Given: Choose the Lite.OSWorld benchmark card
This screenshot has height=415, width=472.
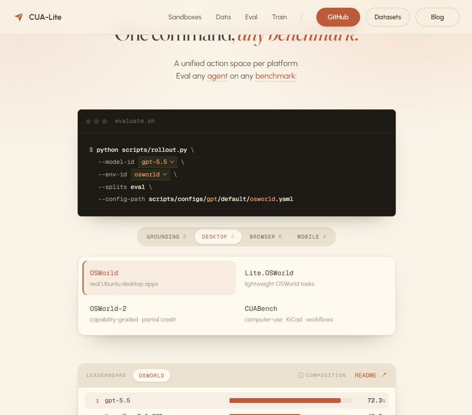Looking at the screenshot, I should coord(314,278).
